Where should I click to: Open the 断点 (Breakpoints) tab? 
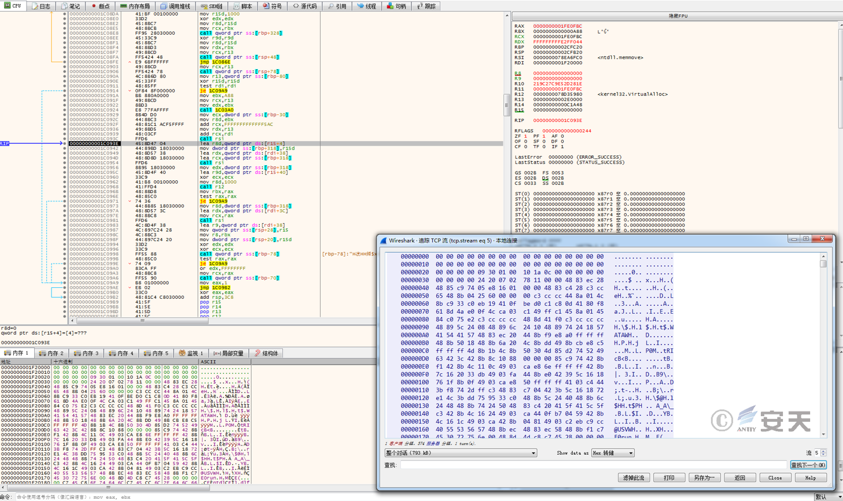point(101,6)
